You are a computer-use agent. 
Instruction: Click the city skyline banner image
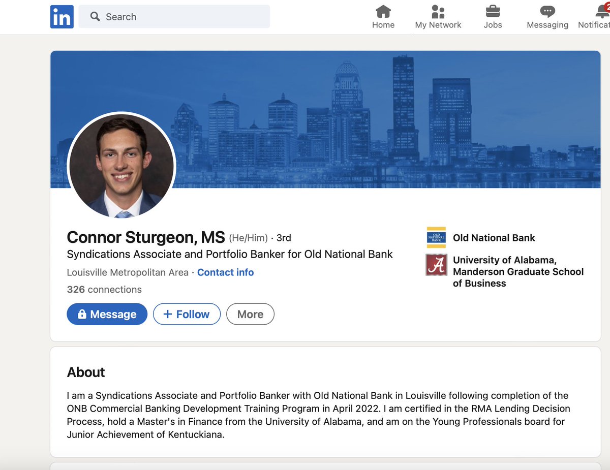pos(325,119)
